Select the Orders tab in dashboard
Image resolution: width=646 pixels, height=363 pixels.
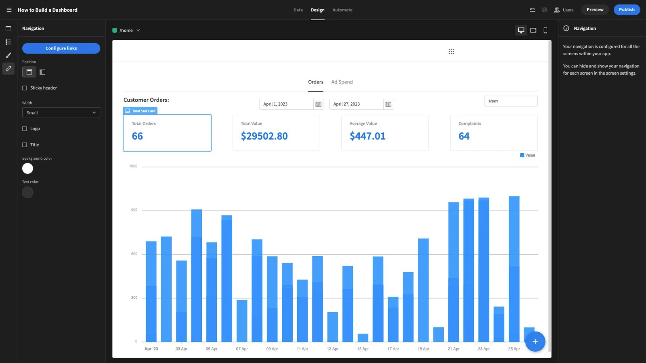[x=316, y=82]
